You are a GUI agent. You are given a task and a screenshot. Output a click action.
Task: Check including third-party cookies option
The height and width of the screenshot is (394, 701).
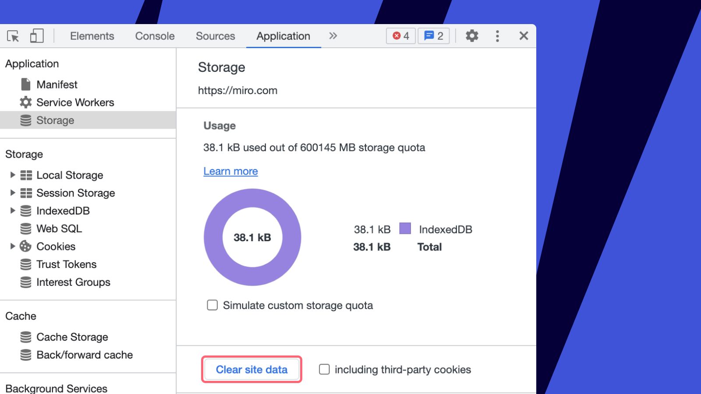(x=324, y=369)
